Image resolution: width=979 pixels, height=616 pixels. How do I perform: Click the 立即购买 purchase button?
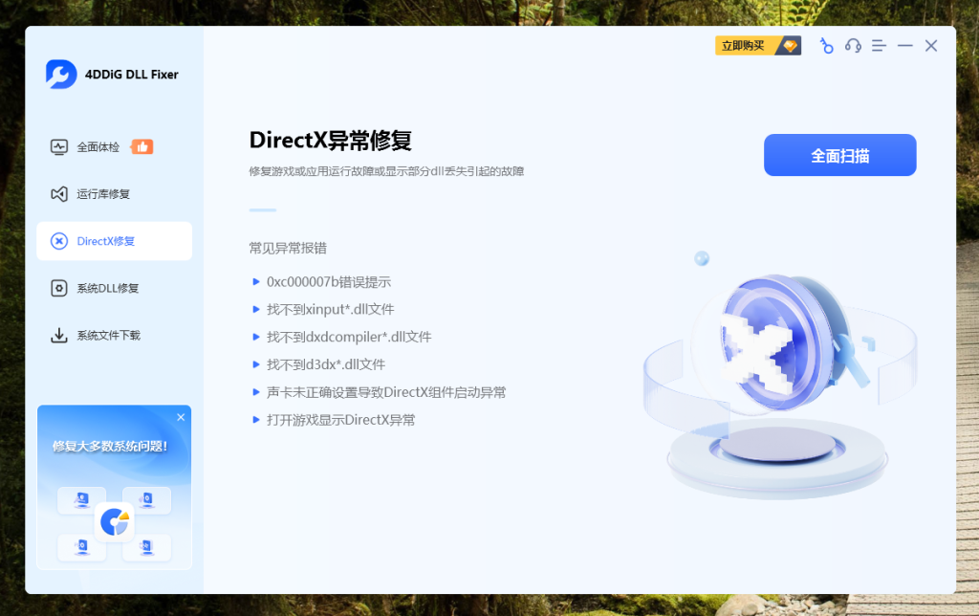pos(758,46)
